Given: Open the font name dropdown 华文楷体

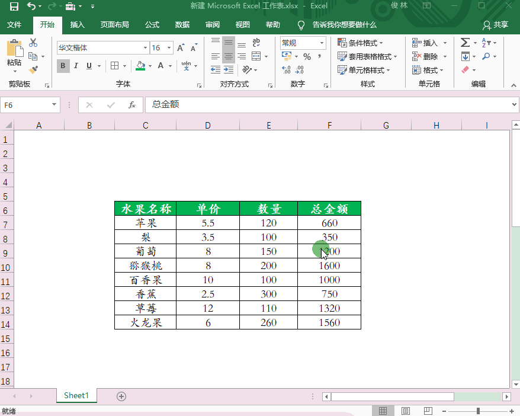Looking at the screenshot, I should click(x=145, y=48).
